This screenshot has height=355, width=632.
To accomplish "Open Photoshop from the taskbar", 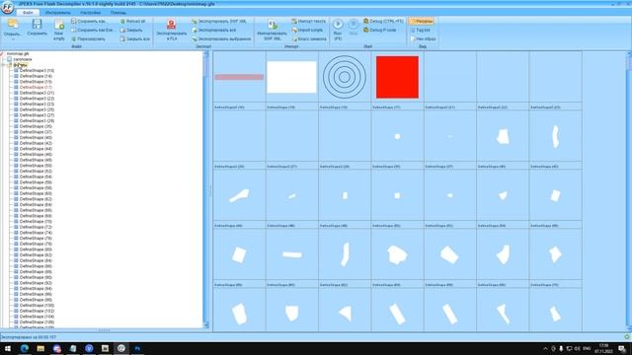I will 137,348.
